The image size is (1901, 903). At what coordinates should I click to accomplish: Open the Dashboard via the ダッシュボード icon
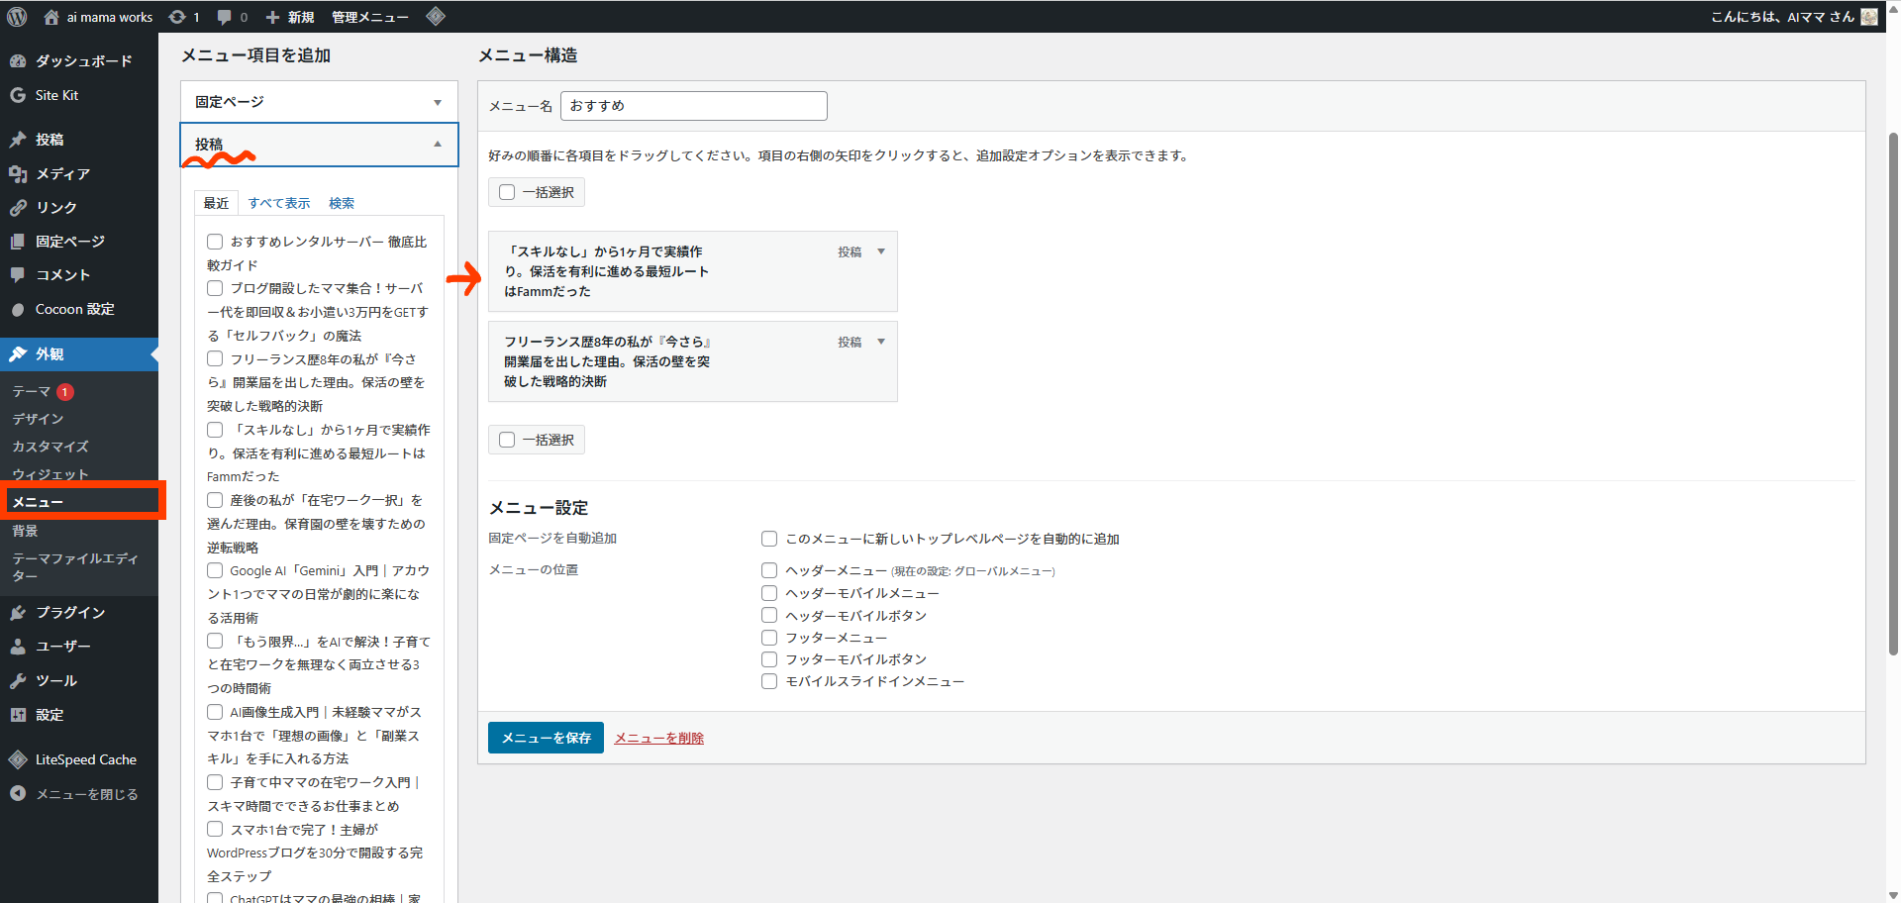pos(19,60)
